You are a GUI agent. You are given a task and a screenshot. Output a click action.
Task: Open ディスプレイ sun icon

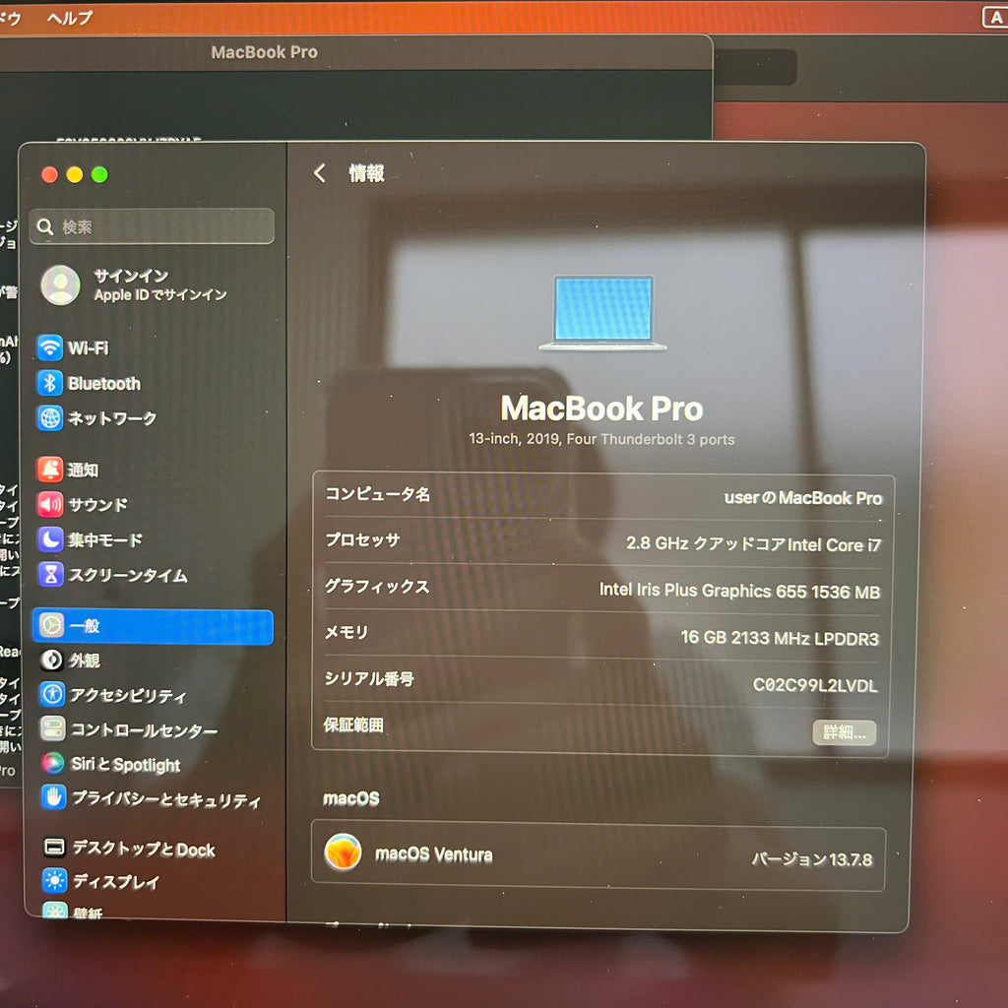coord(55,880)
